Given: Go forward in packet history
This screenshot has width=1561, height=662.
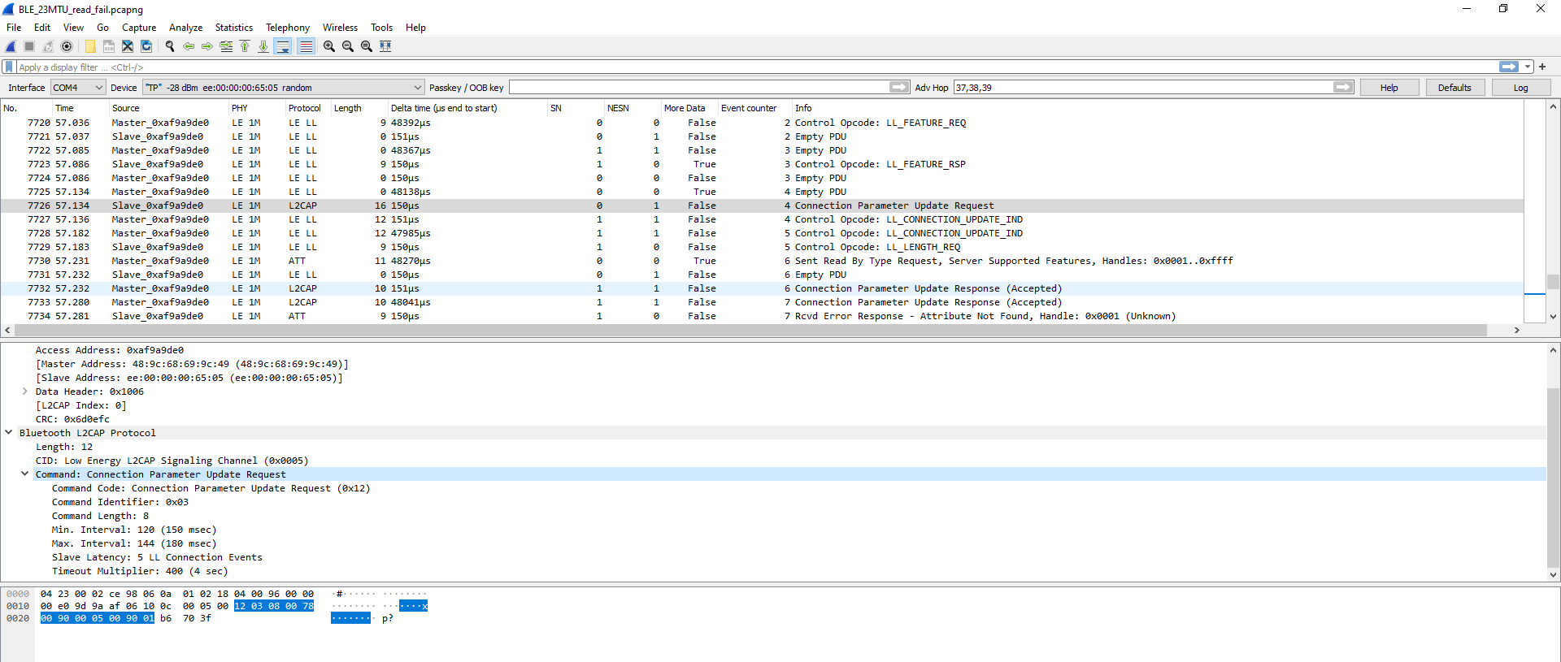Looking at the screenshot, I should tap(207, 46).
